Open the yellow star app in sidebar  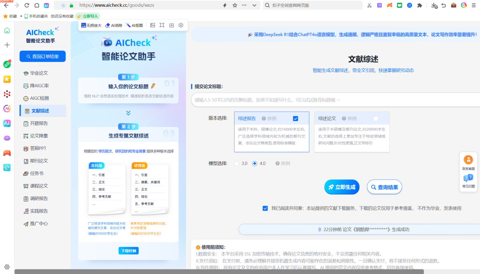pos(7,79)
